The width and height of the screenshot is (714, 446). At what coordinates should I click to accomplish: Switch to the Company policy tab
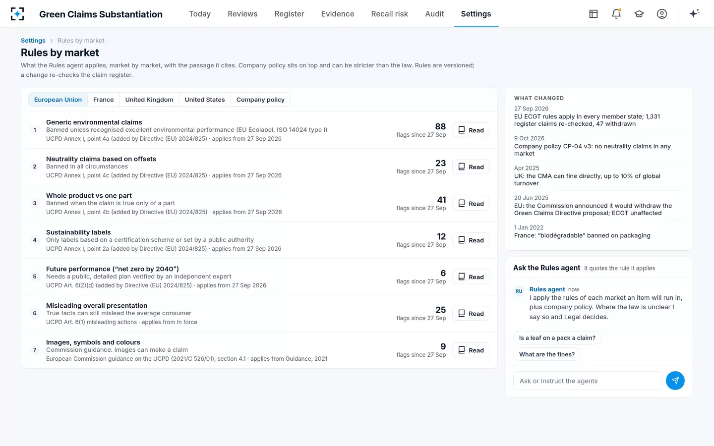260,100
